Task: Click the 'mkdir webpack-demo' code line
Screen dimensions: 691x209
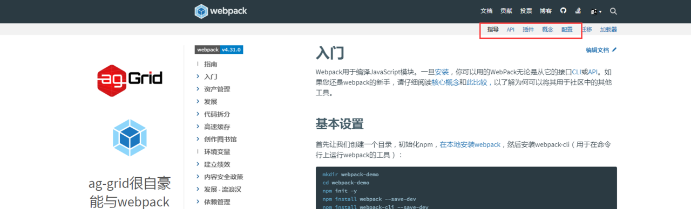Action: tap(351, 175)
